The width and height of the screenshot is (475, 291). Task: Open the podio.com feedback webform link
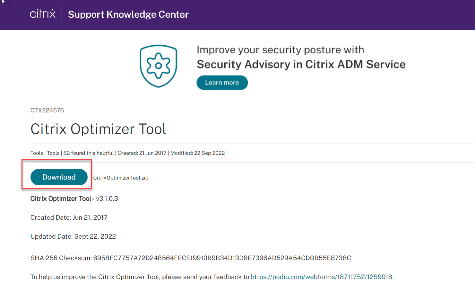pyautogui.click(x=321, y=277)
